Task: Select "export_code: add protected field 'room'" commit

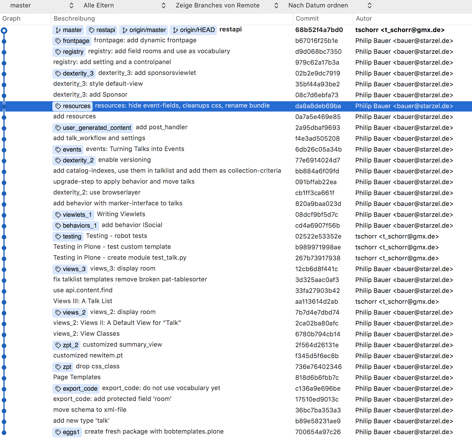Action: (x=112, y=399)
